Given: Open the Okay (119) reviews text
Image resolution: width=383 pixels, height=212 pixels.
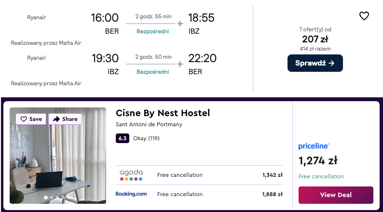Looking at the screenshot, I should click(x=146, y=138).
